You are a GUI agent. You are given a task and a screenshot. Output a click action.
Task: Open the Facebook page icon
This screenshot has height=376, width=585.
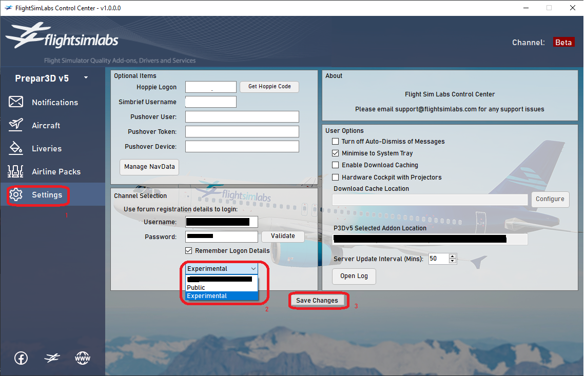pos(21,358)
